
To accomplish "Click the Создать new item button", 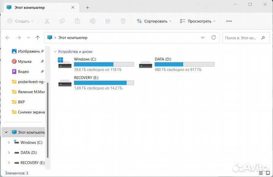I will [20, 21].
